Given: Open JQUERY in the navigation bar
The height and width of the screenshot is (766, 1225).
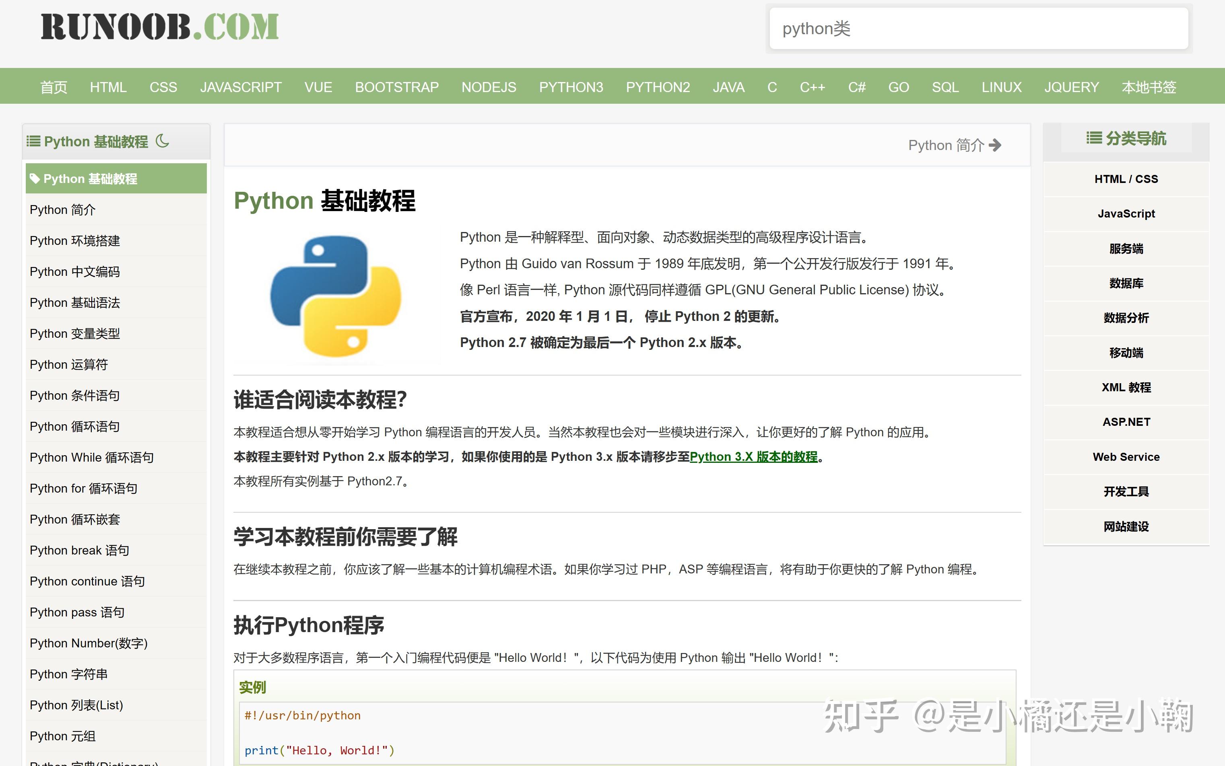Looking at the screenshot, I should [1071, 87].
